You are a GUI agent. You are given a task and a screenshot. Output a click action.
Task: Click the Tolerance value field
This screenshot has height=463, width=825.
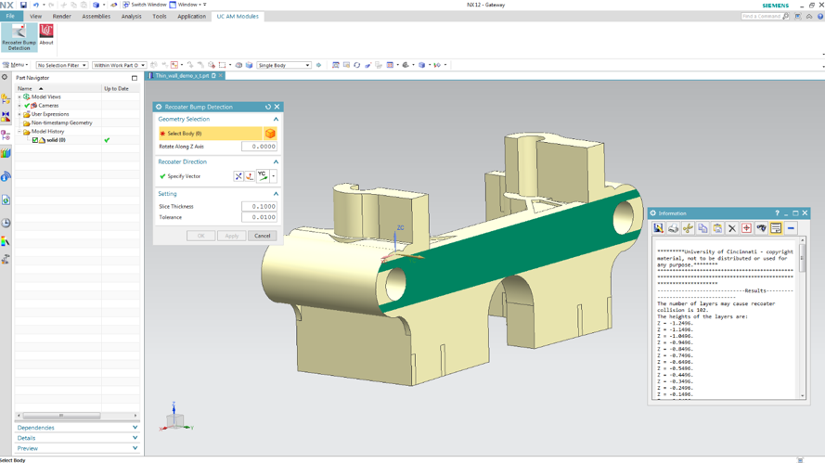point(259,217)
